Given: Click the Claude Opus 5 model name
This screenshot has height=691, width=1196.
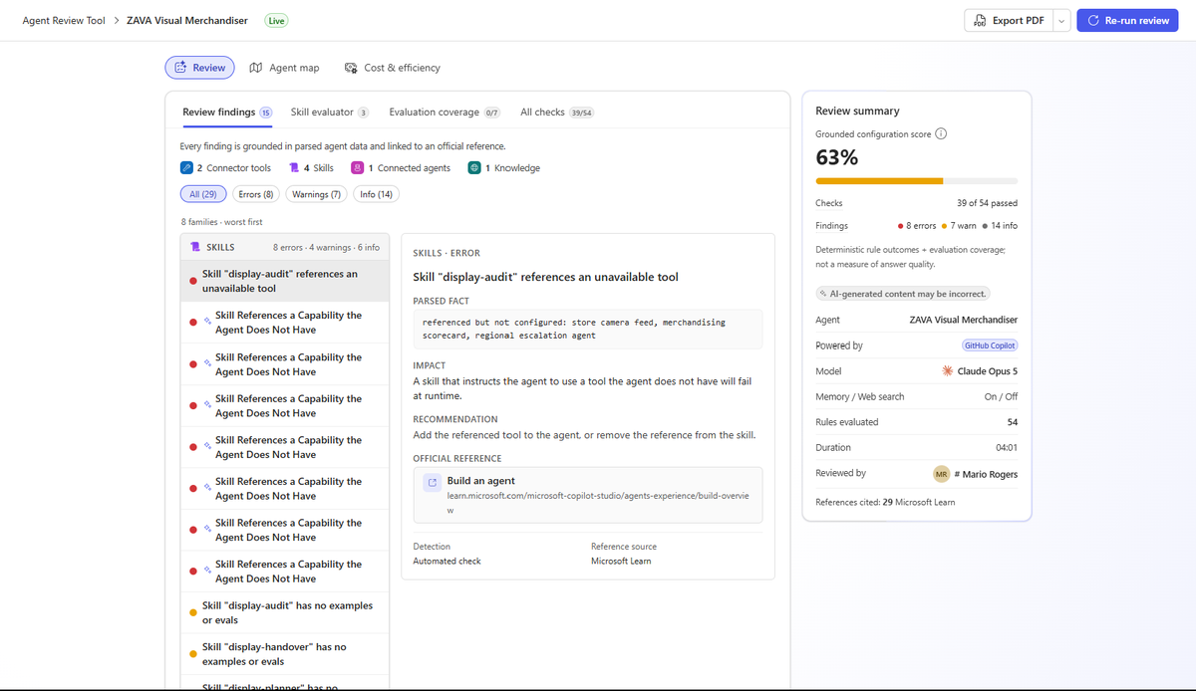Looking at the screenshot, I should pos(988,371).
